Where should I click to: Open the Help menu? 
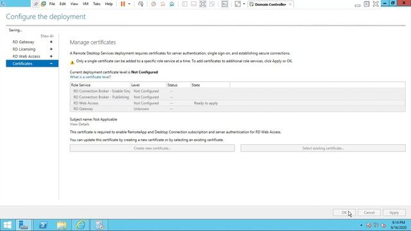[109, 4]
